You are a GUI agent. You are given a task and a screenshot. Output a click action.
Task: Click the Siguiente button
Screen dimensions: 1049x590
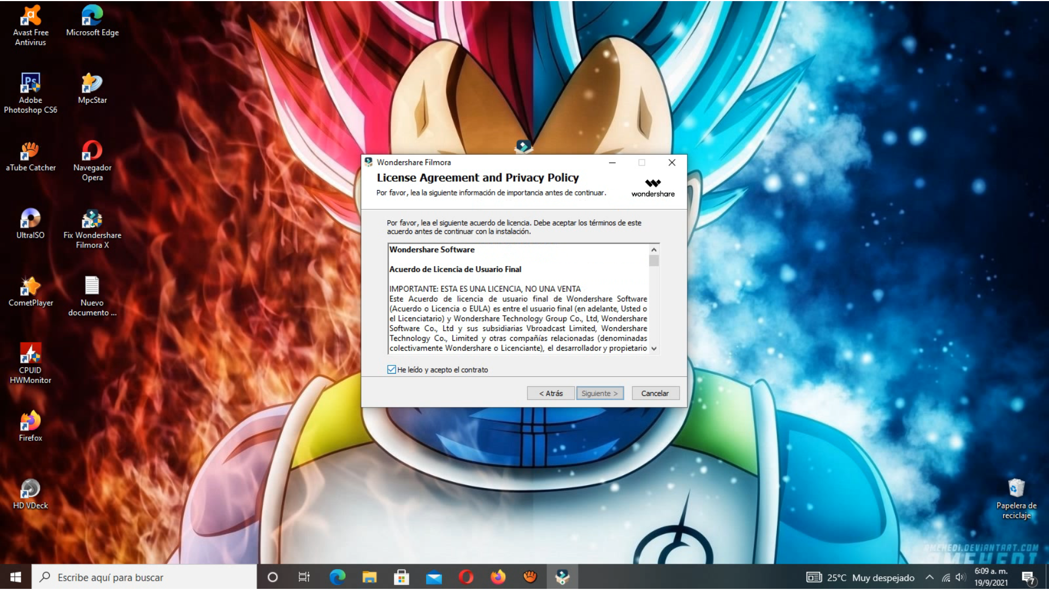[x=599, y=393]
